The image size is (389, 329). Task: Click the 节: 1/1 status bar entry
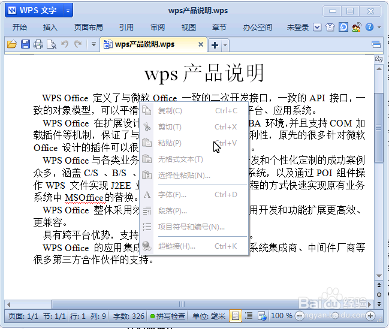(x=55, y=316)
